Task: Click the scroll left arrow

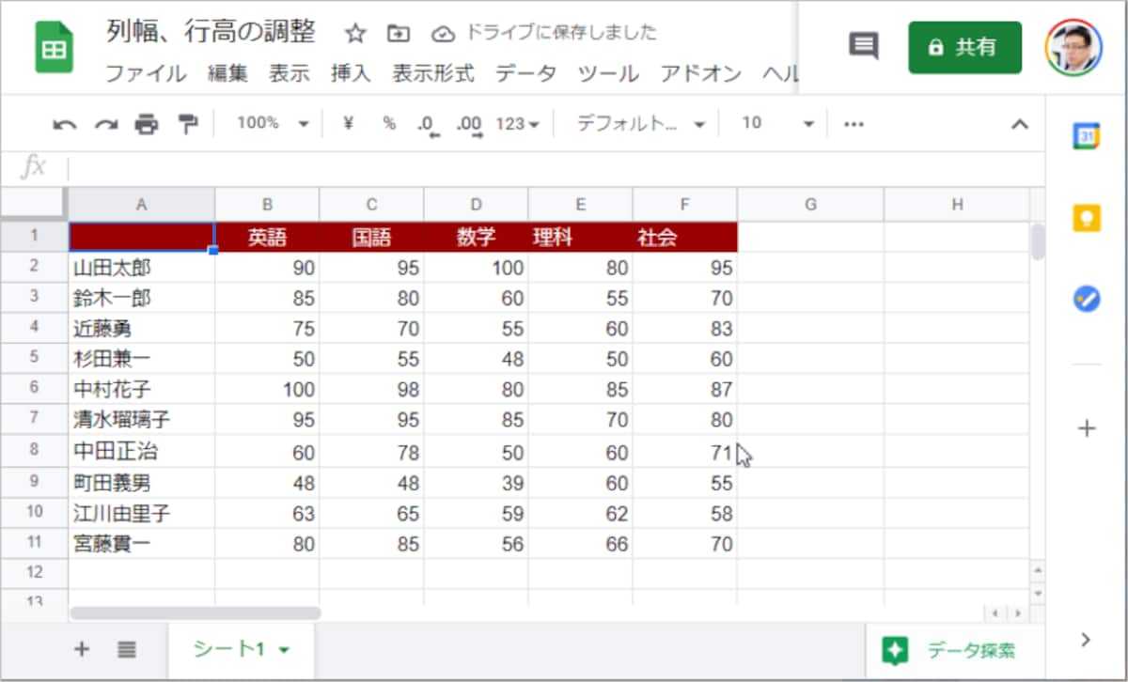Action: click(x=996, y=613)
